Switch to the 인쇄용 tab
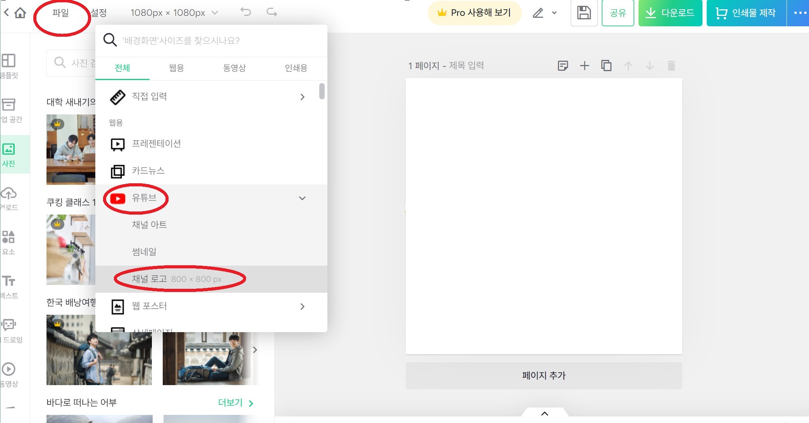The image size is (809, 423). pos(296,68)
